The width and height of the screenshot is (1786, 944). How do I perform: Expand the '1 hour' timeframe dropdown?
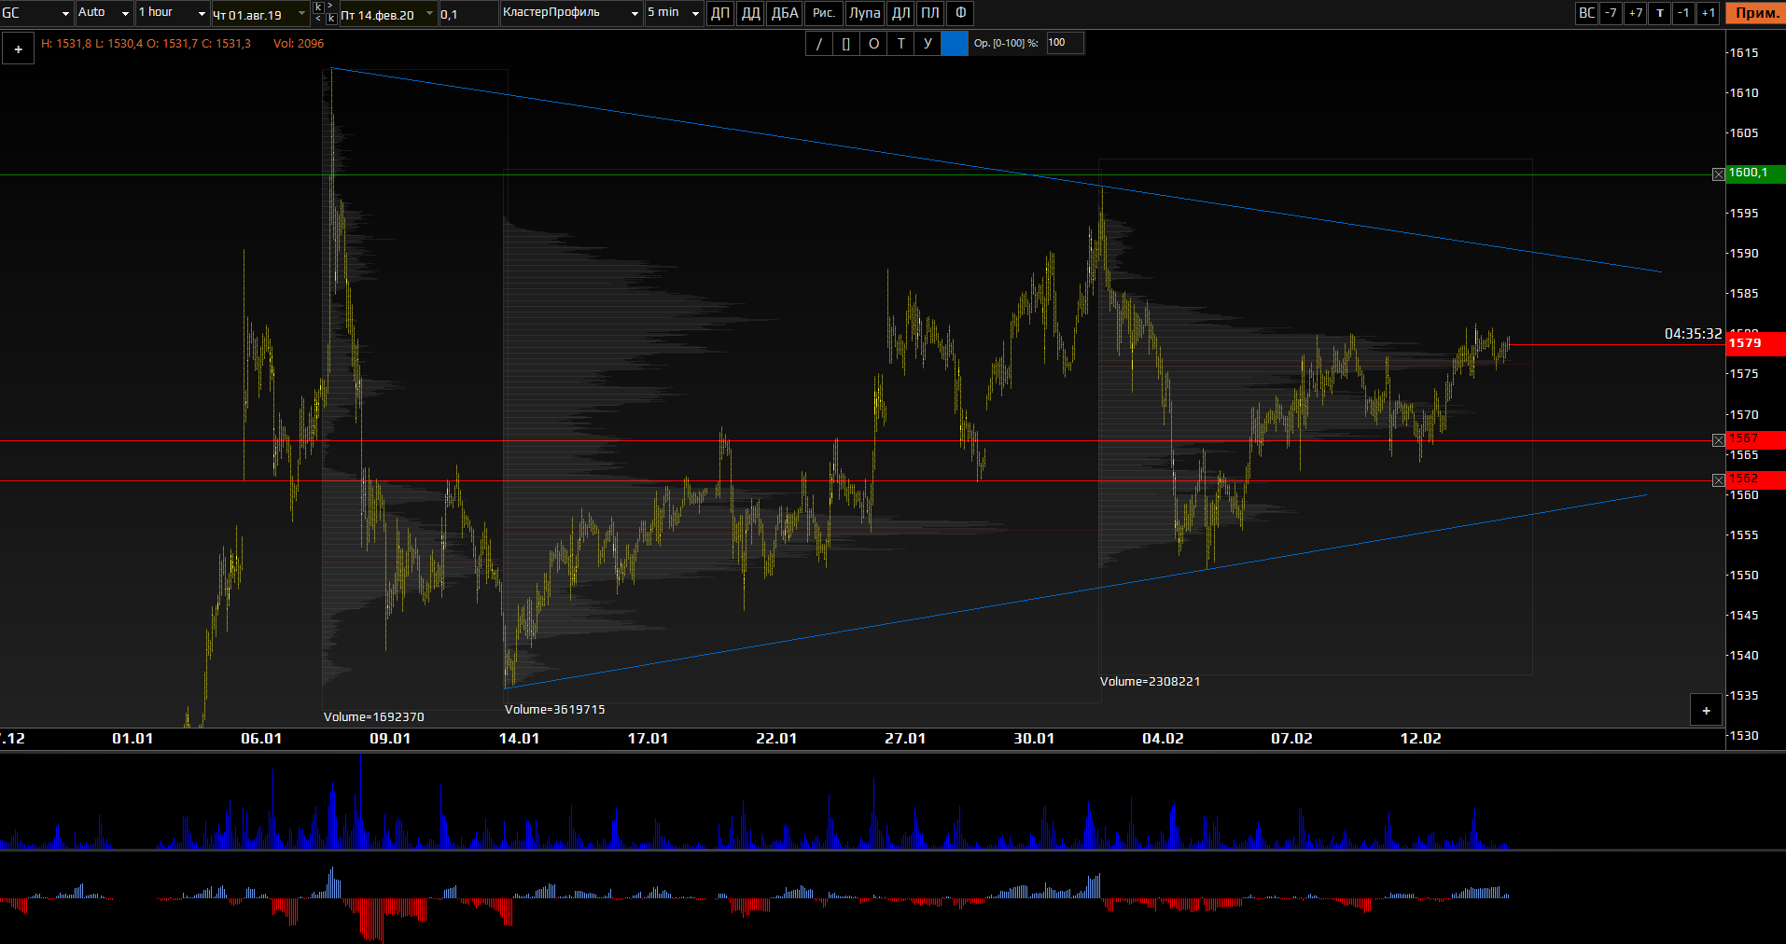click(173, 13)
